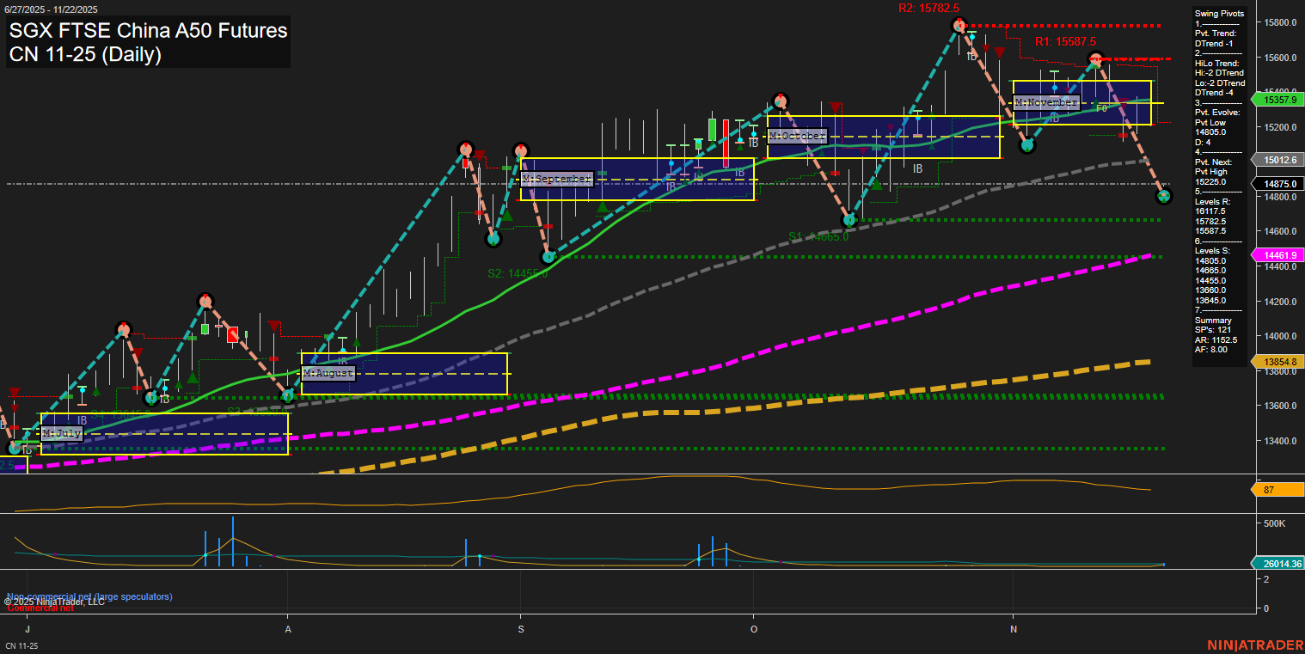
Task: Click the latest swing low pivot marker
Action: click(x=1164, y=196)
